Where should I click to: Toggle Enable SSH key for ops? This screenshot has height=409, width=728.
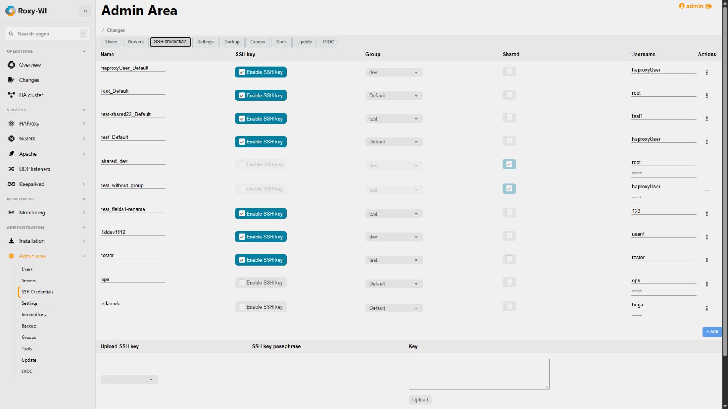[x=261, y=283]
